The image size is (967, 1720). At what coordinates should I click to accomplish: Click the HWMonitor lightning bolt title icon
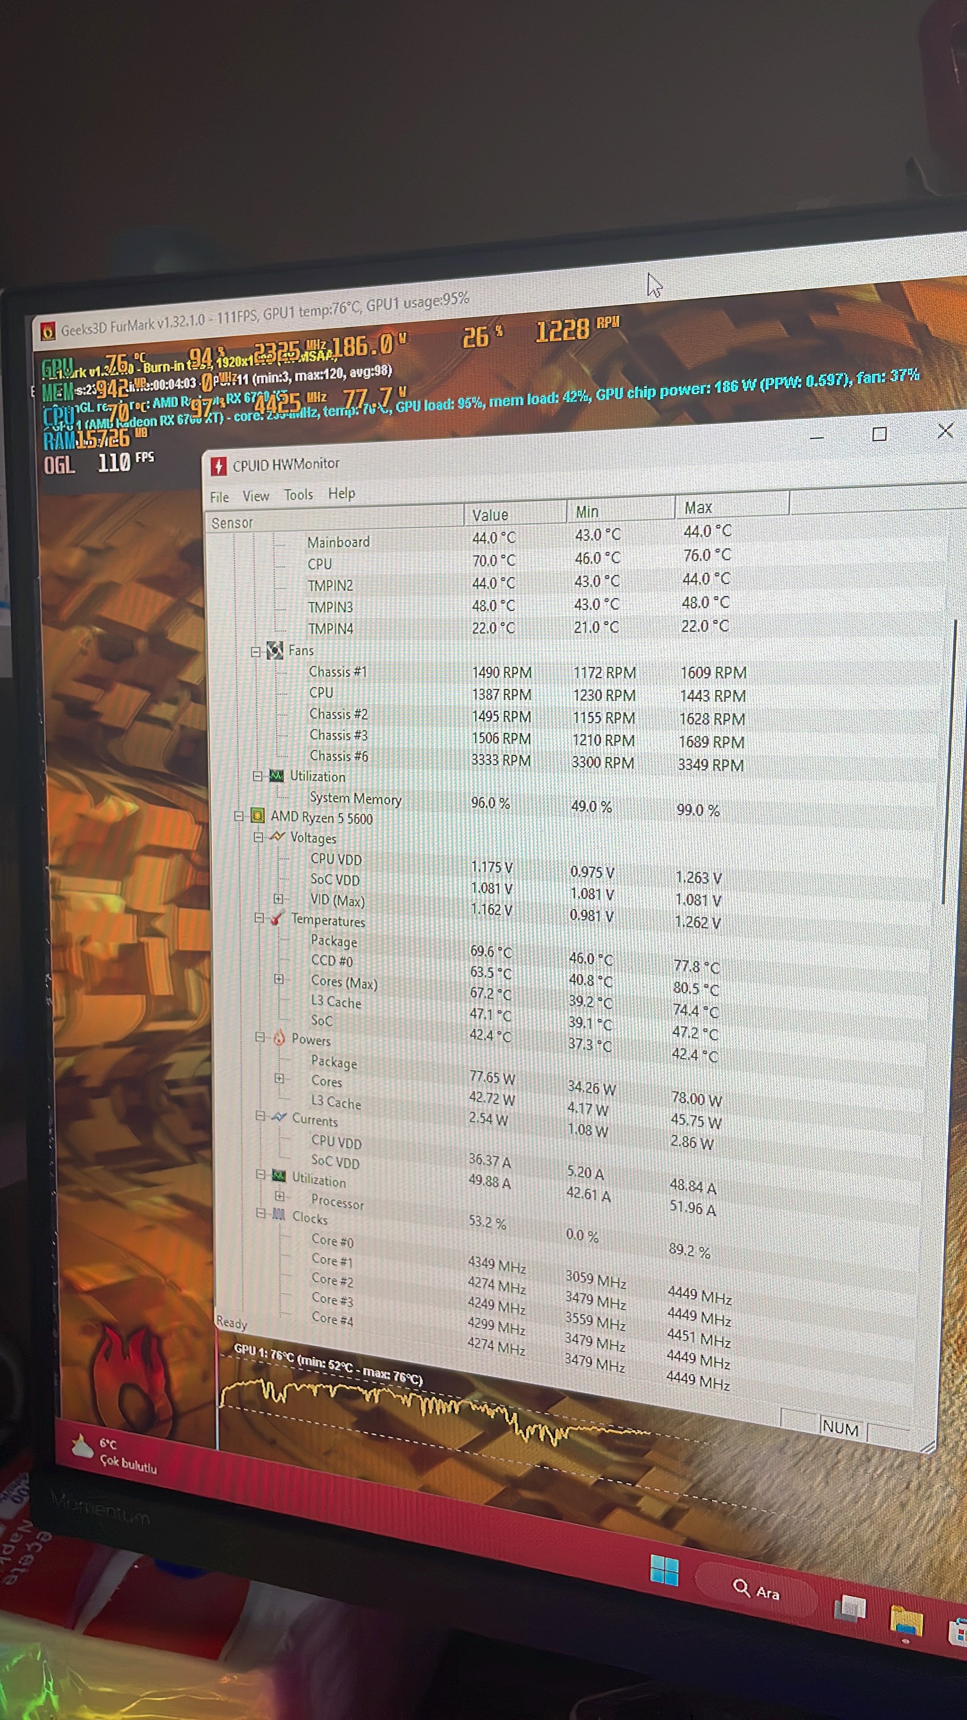click(218, 465)
